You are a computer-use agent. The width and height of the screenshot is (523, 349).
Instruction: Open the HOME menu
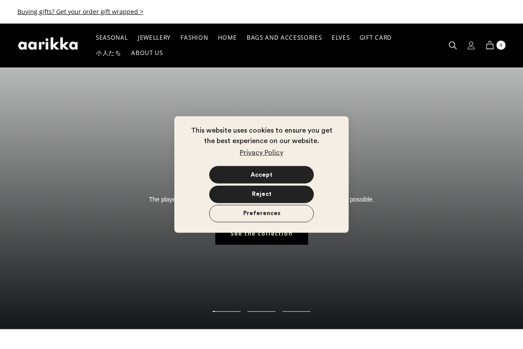(227, 38)
